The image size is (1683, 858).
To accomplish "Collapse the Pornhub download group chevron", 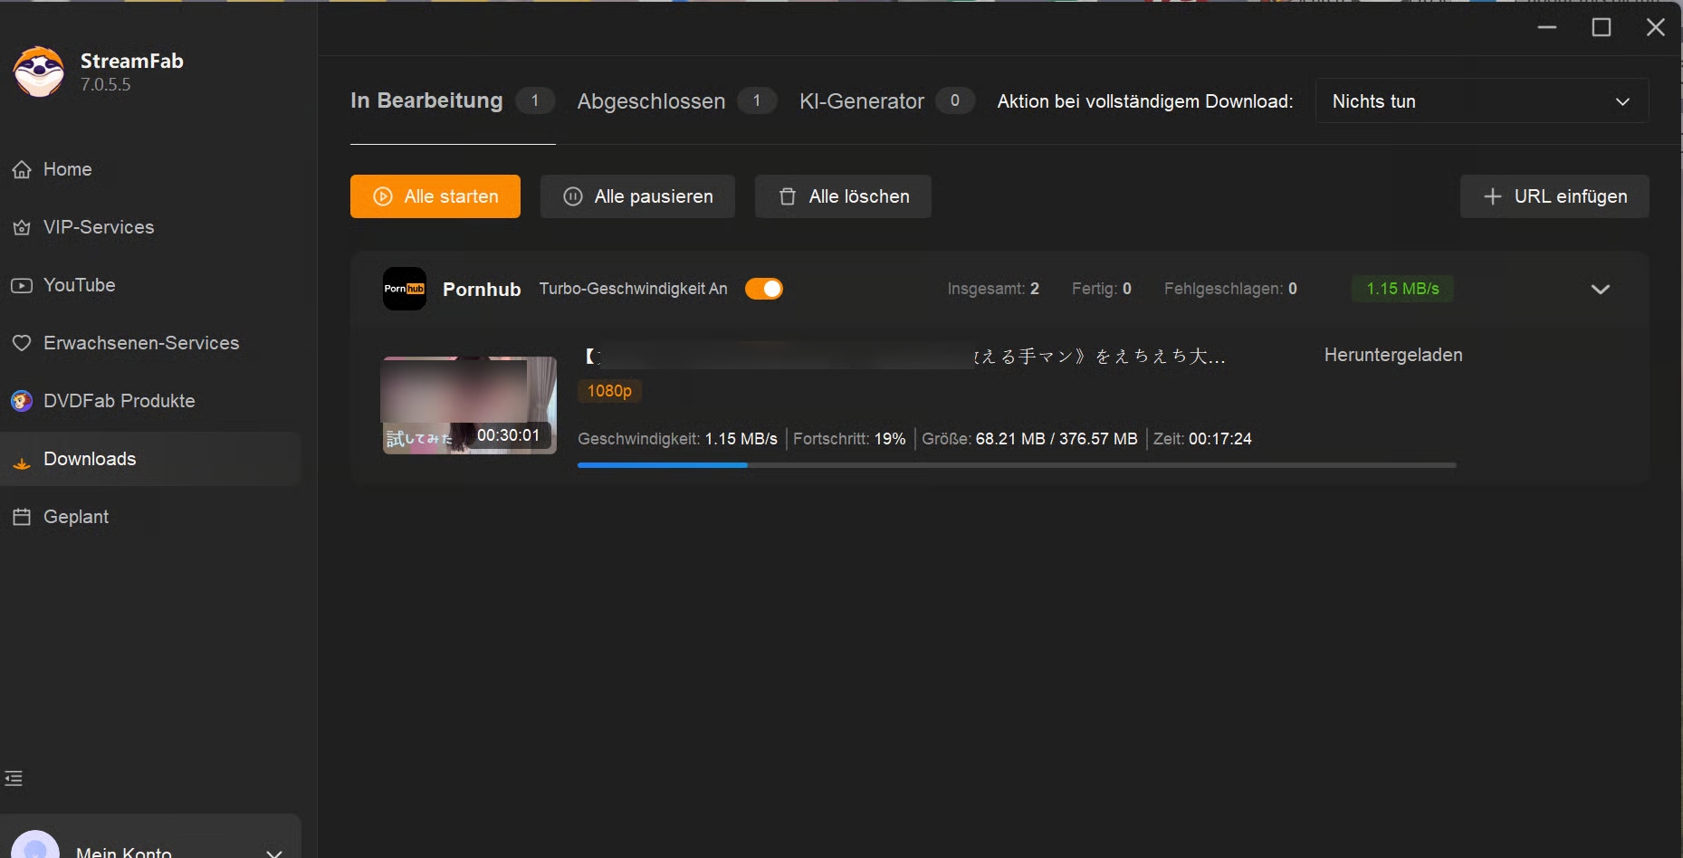I will coord(1601,289).
